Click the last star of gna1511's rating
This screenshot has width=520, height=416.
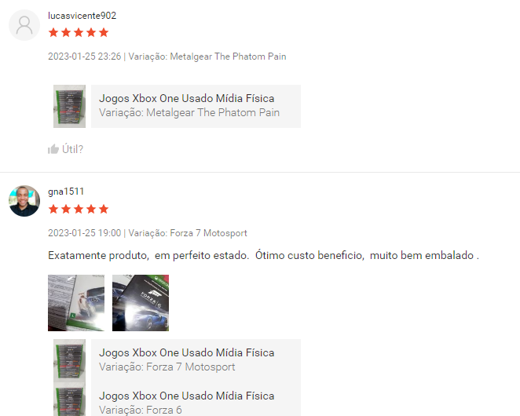(x=104, y=209)
